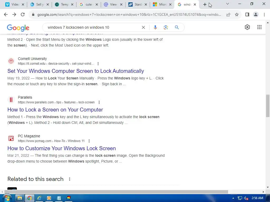The height and width of the screenshot is (202, 270).
Task: Close the Temp tab
Action: tap(72, 4)
